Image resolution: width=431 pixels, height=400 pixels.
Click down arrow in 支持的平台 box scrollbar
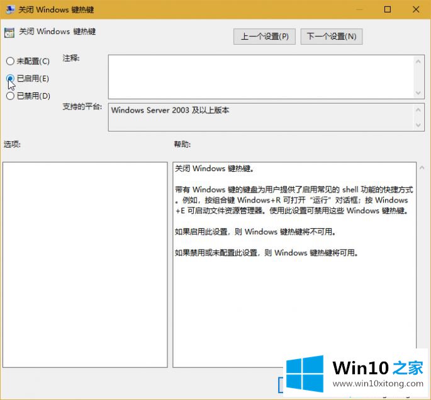pyautogui.click(x=418, y=125)
